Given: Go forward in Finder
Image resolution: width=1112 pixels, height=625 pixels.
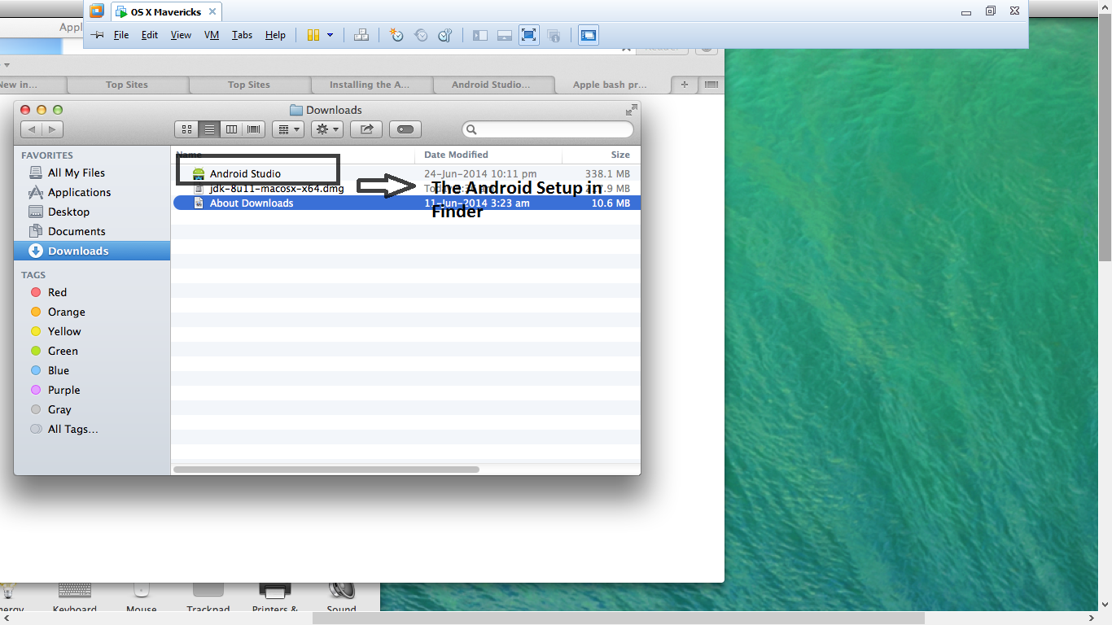Looking at the screenshot, I should [x=53, y=129].
